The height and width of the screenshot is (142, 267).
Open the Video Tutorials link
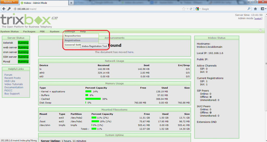pos(14,84)
